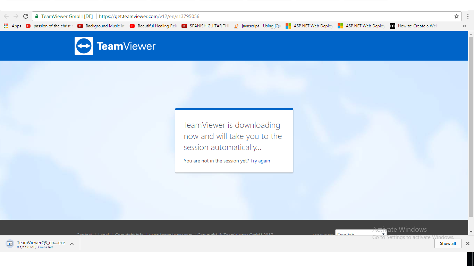Close the downloads bar

pyautogui.click(x=467, y=243)
